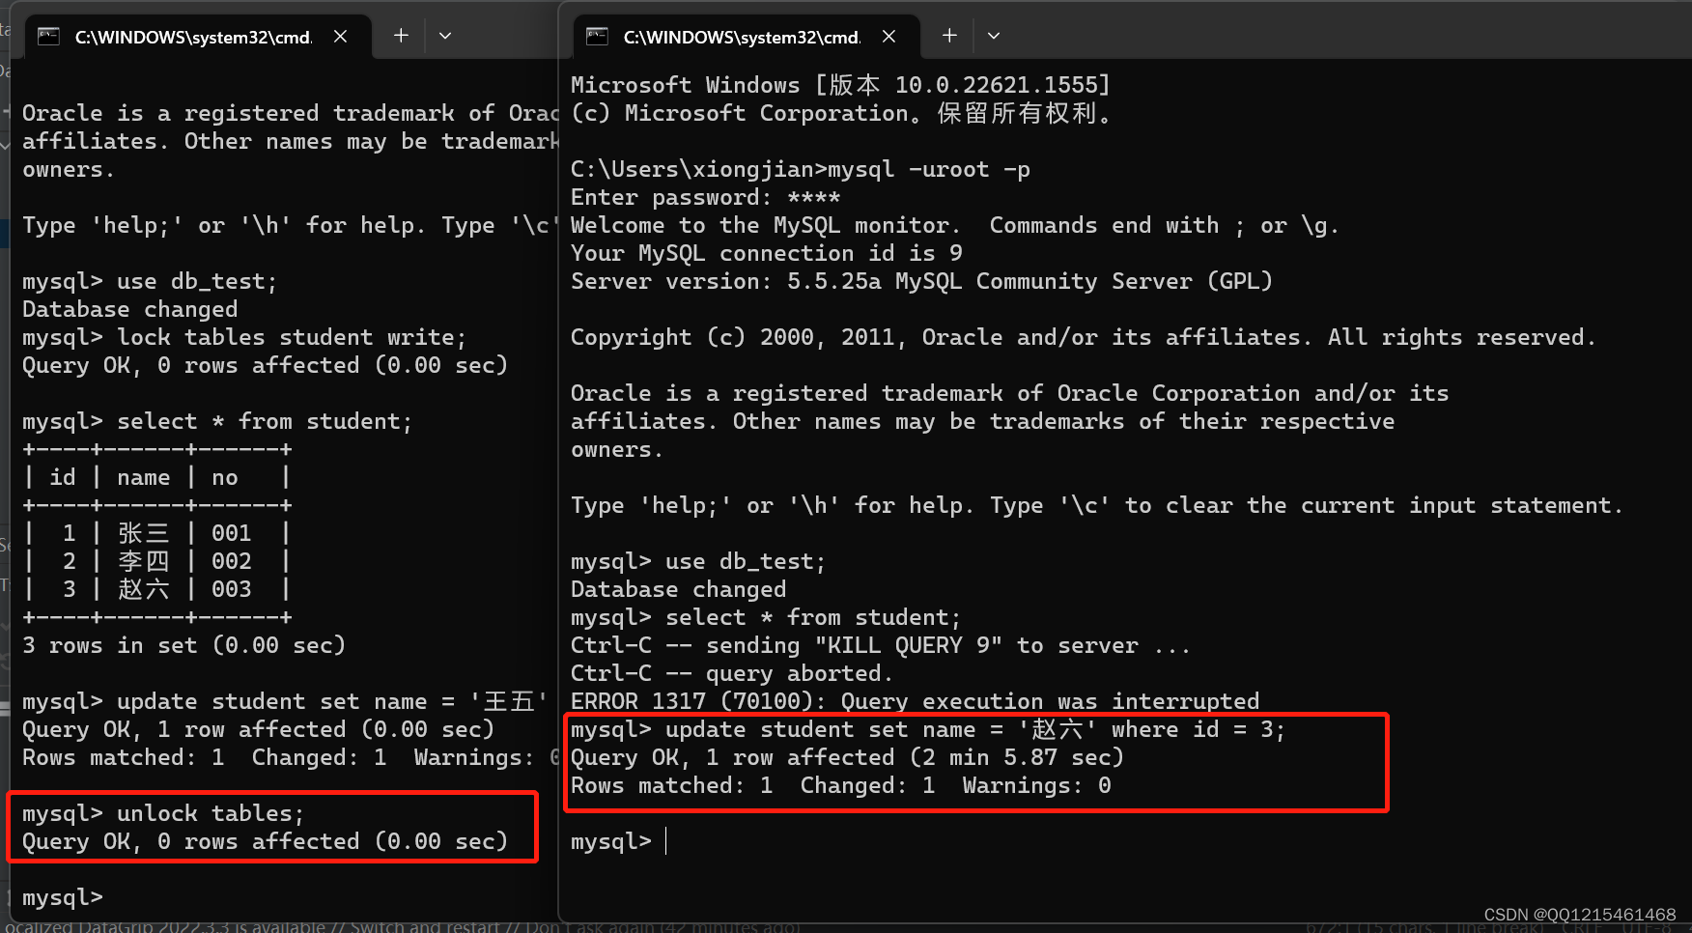The image size is (1692, 933).
Task: Select the left cmd.exe tab
Action: click(196, 37)
